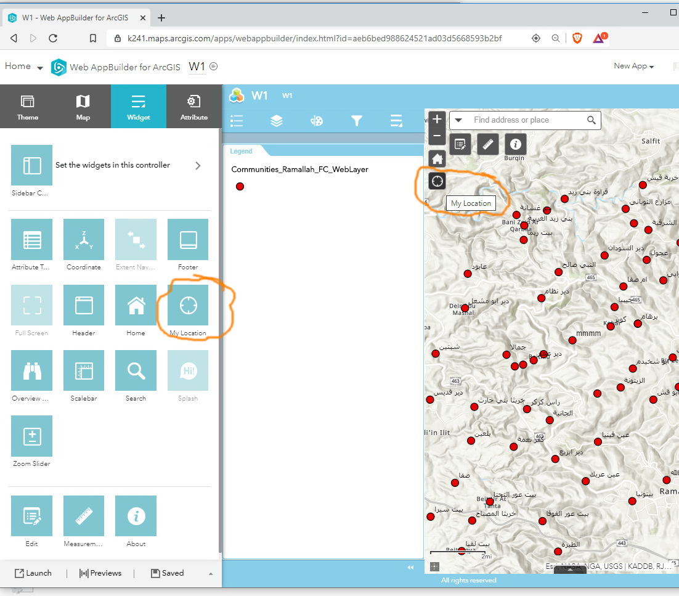This screenshot has width=679, height=596.
Task: Zoom in on the map
Action: [437, 119]
